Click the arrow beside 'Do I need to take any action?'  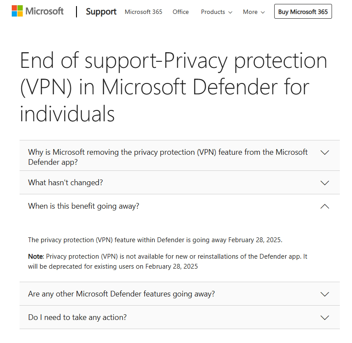(325, 317)
